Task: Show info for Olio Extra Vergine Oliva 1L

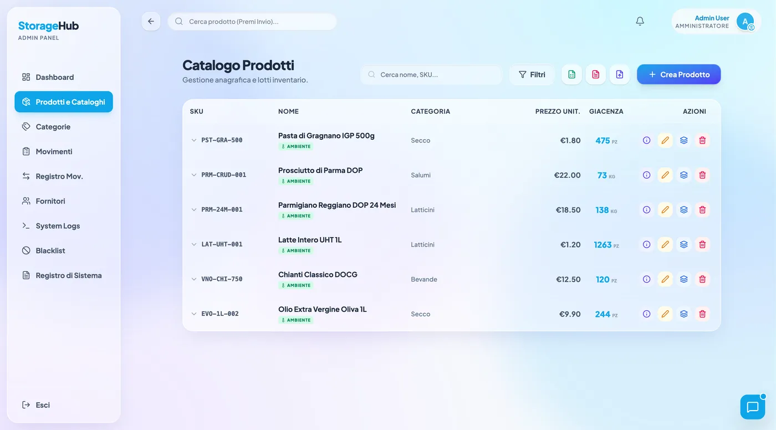Action: pos(646,314)
